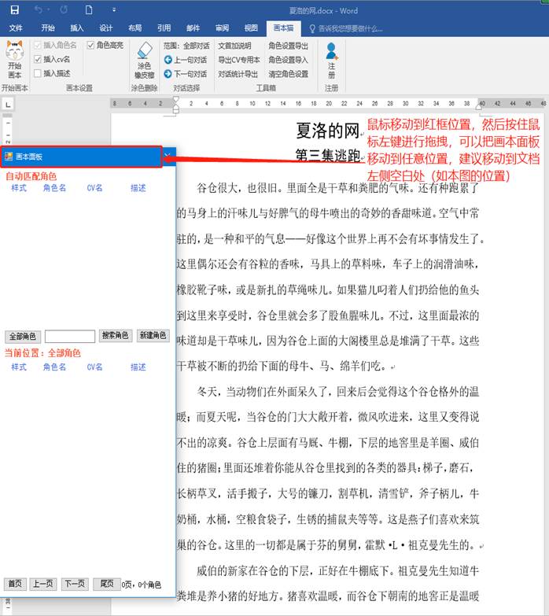Toggle the 角色高亮 checkbox
549x616 pixels.
tap(90, 45)
